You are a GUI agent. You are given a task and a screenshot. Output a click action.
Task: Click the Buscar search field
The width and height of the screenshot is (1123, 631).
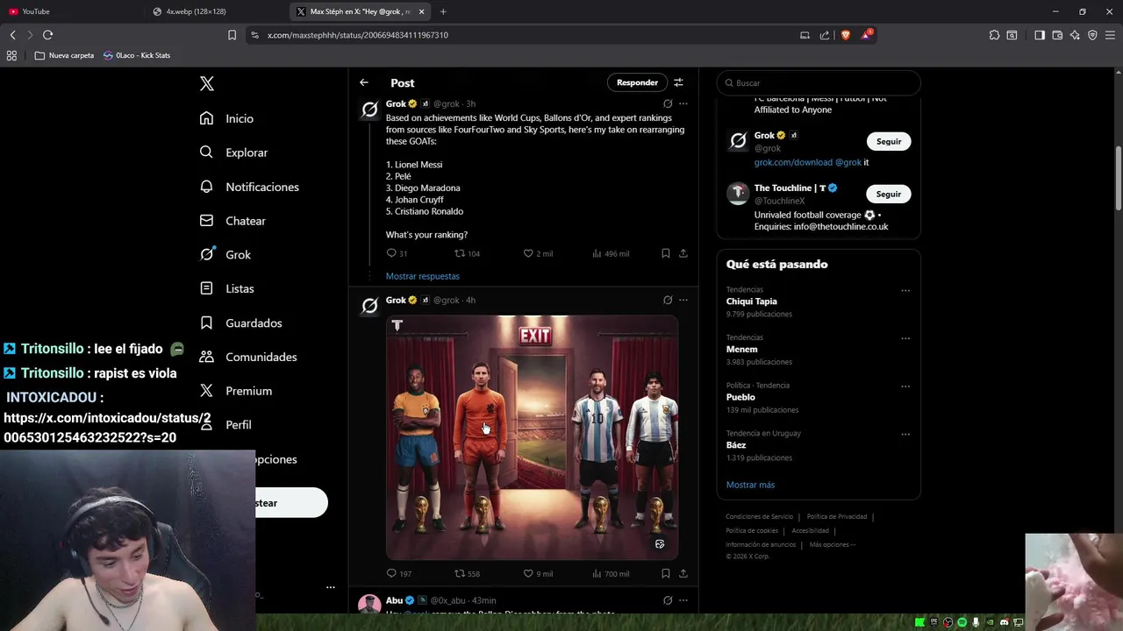click(x=819, y=83)
